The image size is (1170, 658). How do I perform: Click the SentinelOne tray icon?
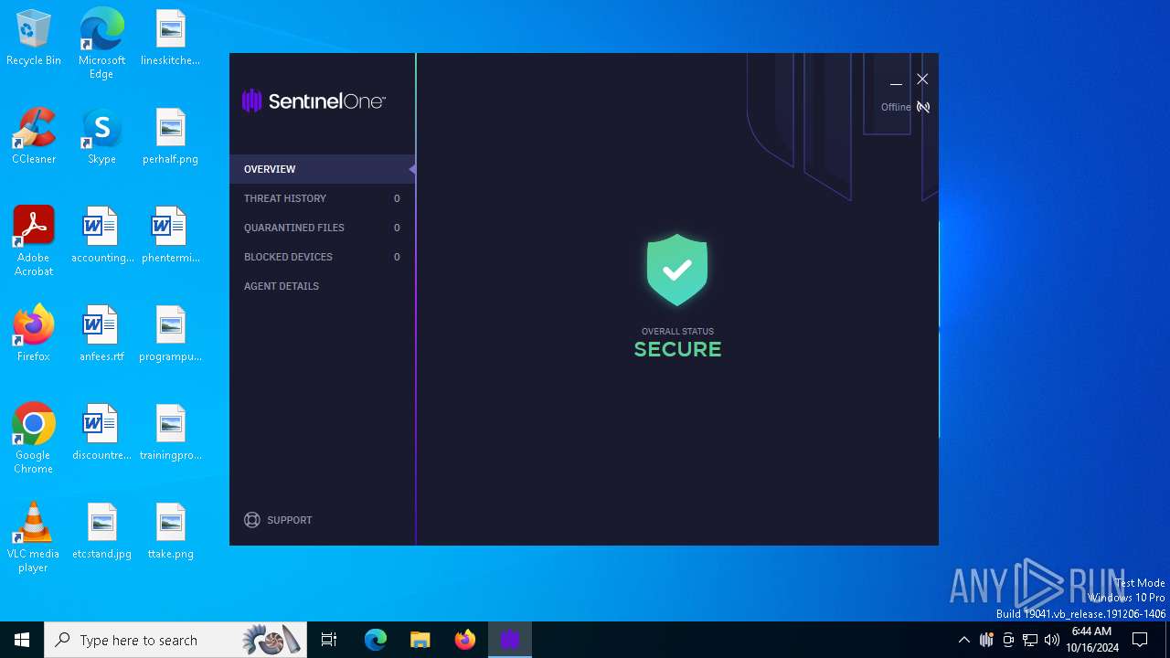click(986, 640)
